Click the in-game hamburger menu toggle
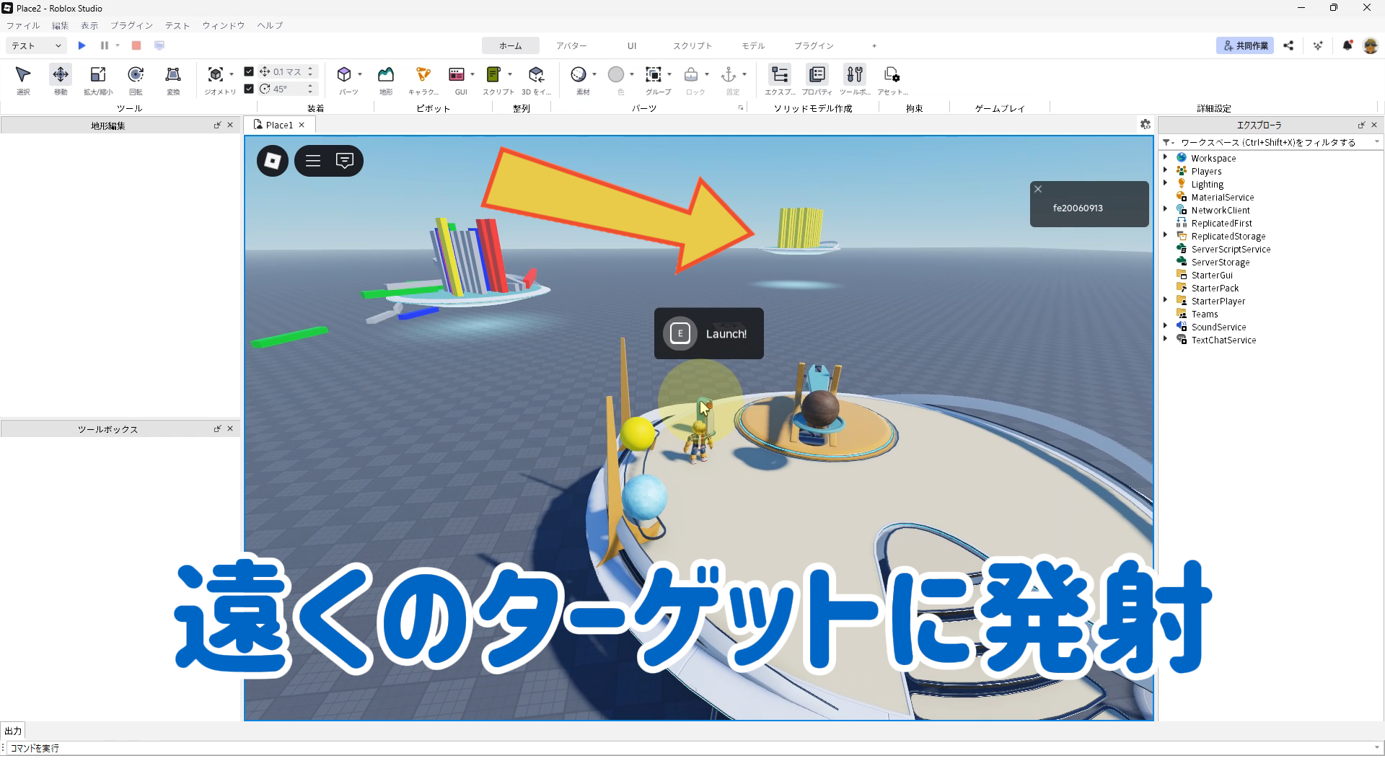The width and height of the screenshot is (1385, 779). [313, 161]
